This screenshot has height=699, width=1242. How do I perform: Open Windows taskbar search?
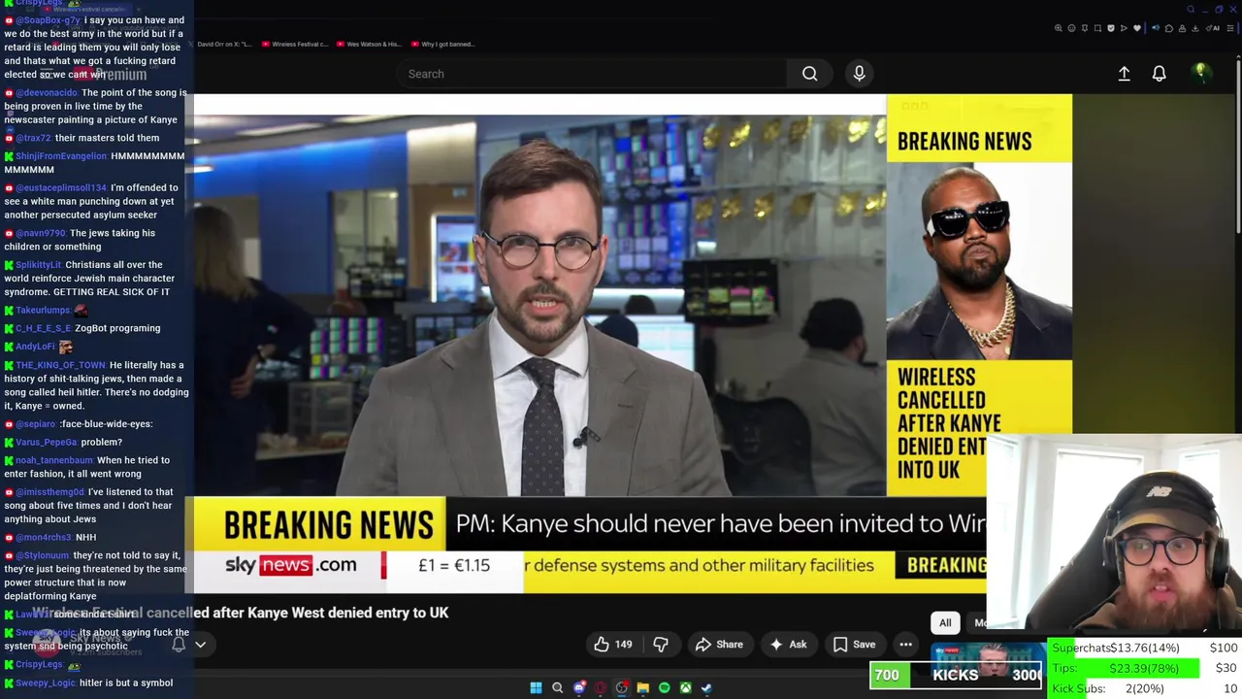pyautogui.click(x=557, y=687)
